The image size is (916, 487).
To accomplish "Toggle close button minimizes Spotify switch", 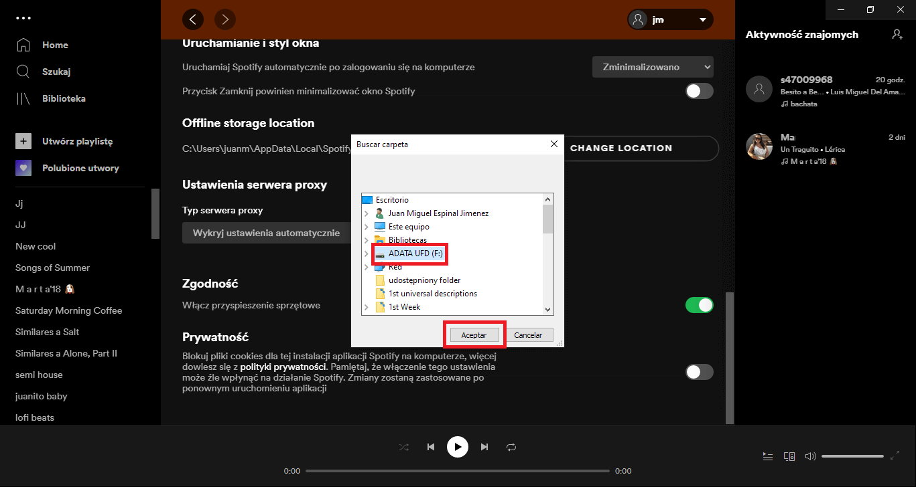I will point(700,91).
